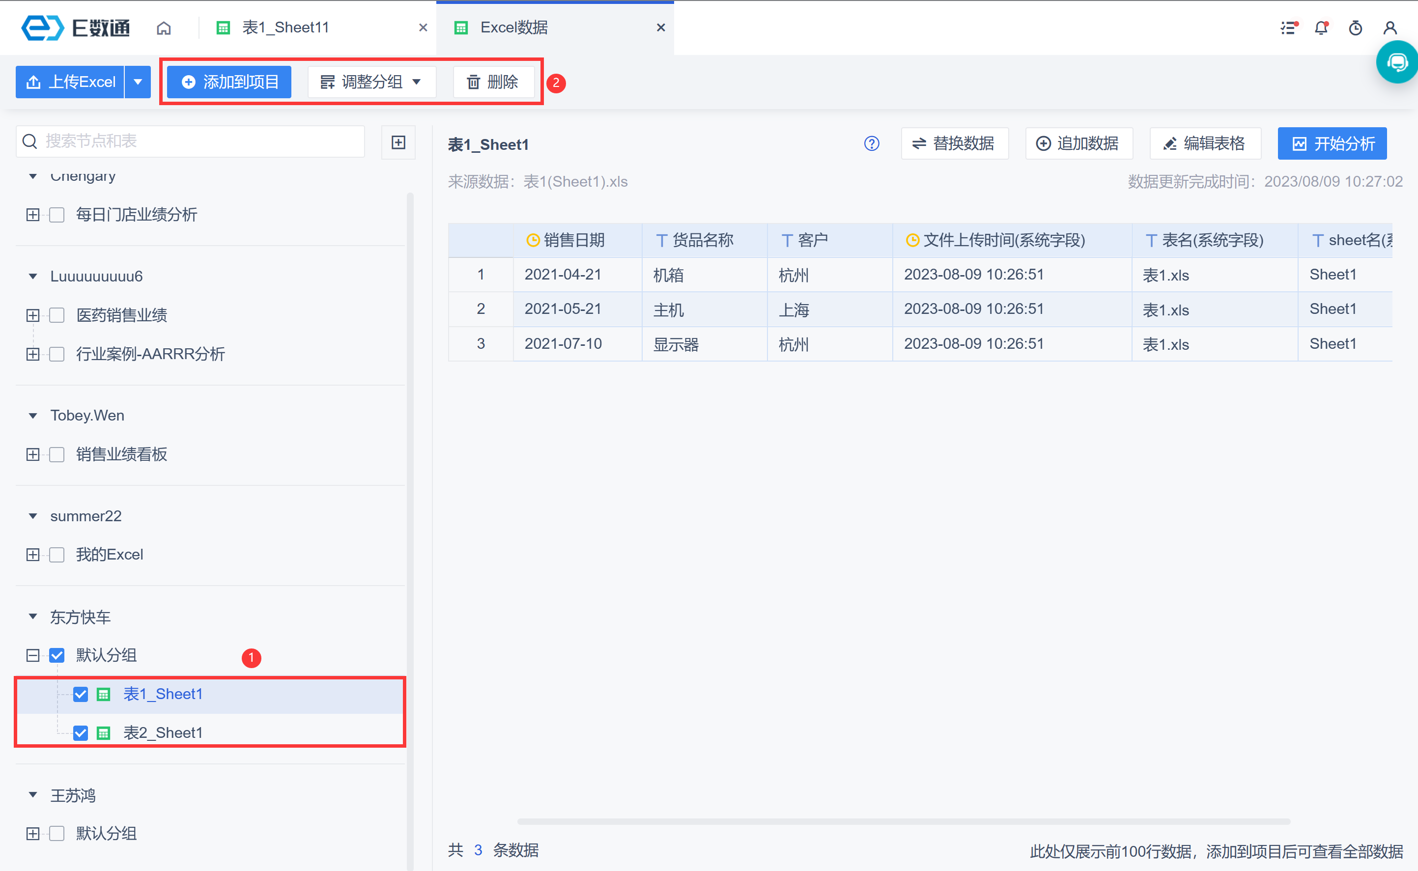Open the 调整分组 dropdown
The image size is (1418, 871).
click(371, 82)
